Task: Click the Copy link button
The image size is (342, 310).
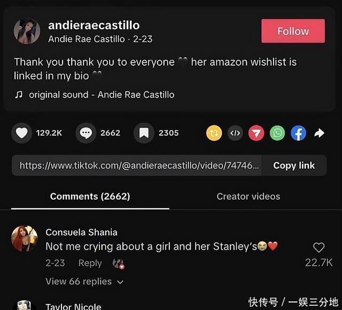Action: (x=294, y=165)
